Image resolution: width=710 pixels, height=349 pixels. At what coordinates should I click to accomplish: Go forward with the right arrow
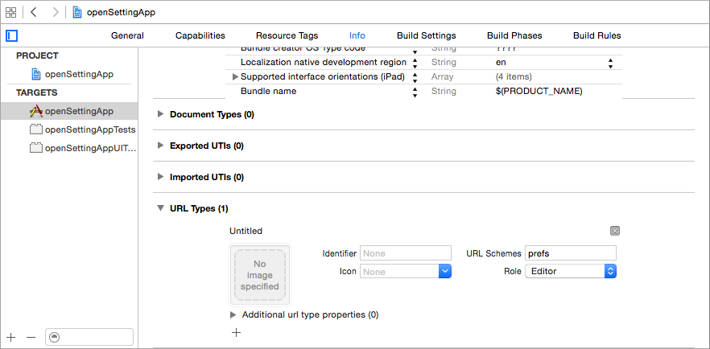55,12
